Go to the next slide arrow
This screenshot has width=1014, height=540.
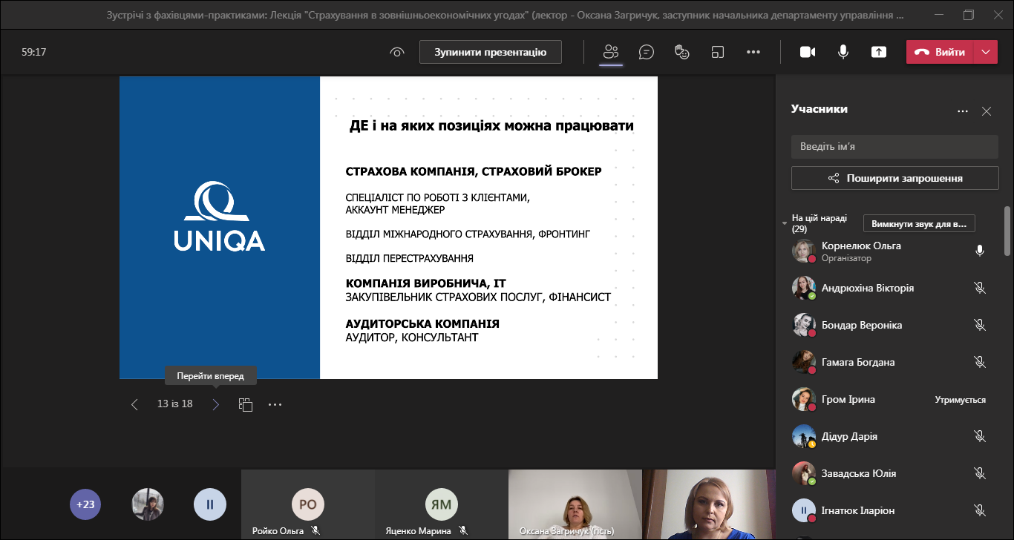(x=216, y=404)
